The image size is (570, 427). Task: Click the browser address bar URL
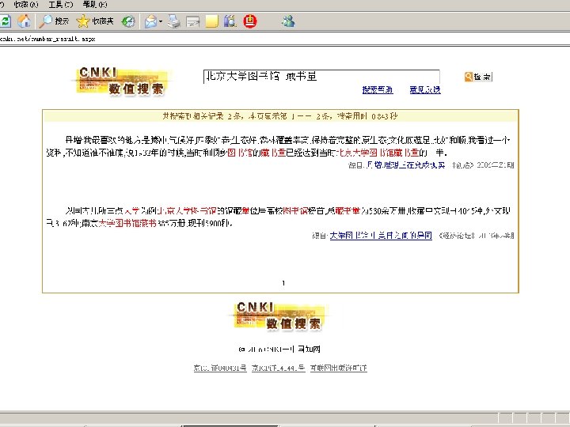click(47, 39)
